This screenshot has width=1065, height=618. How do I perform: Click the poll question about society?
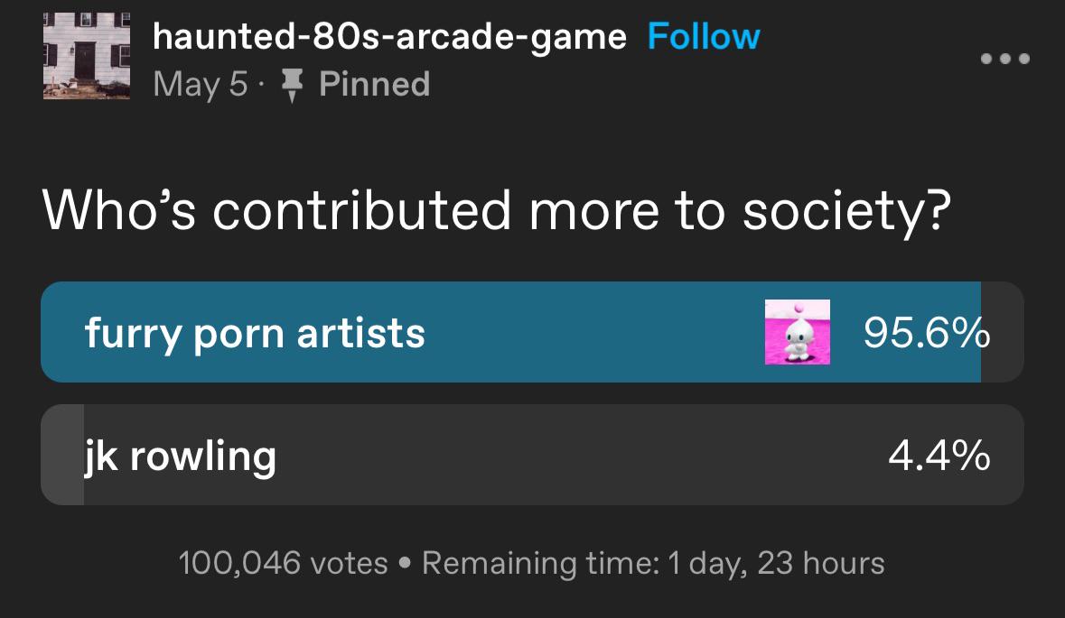496,210
